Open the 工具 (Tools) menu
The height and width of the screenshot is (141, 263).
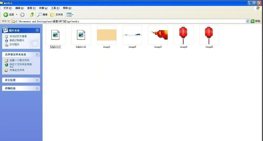(55, 8)
